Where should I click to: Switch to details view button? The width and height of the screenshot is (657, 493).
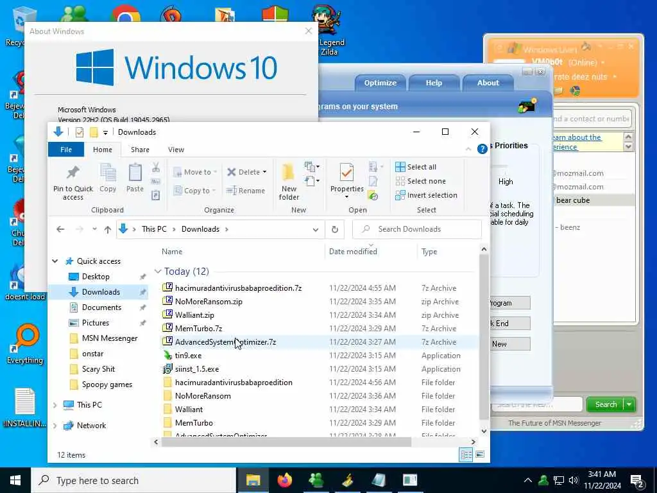[x=466, y=454]
